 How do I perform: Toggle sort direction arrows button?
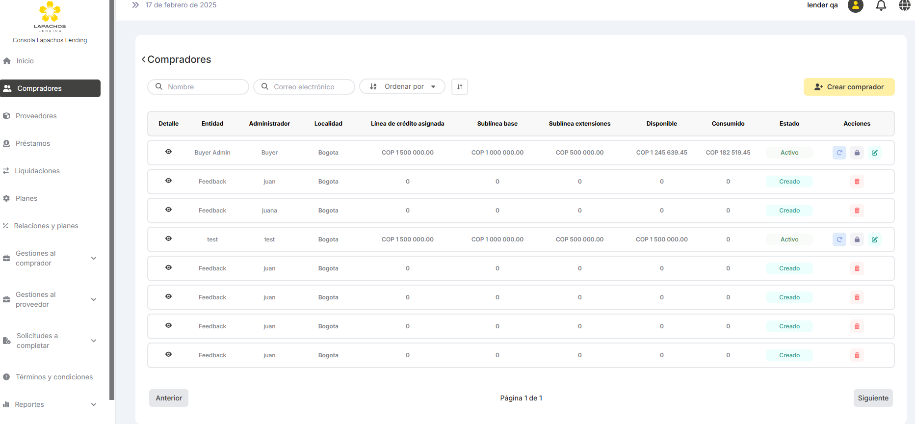pos(459,87)
